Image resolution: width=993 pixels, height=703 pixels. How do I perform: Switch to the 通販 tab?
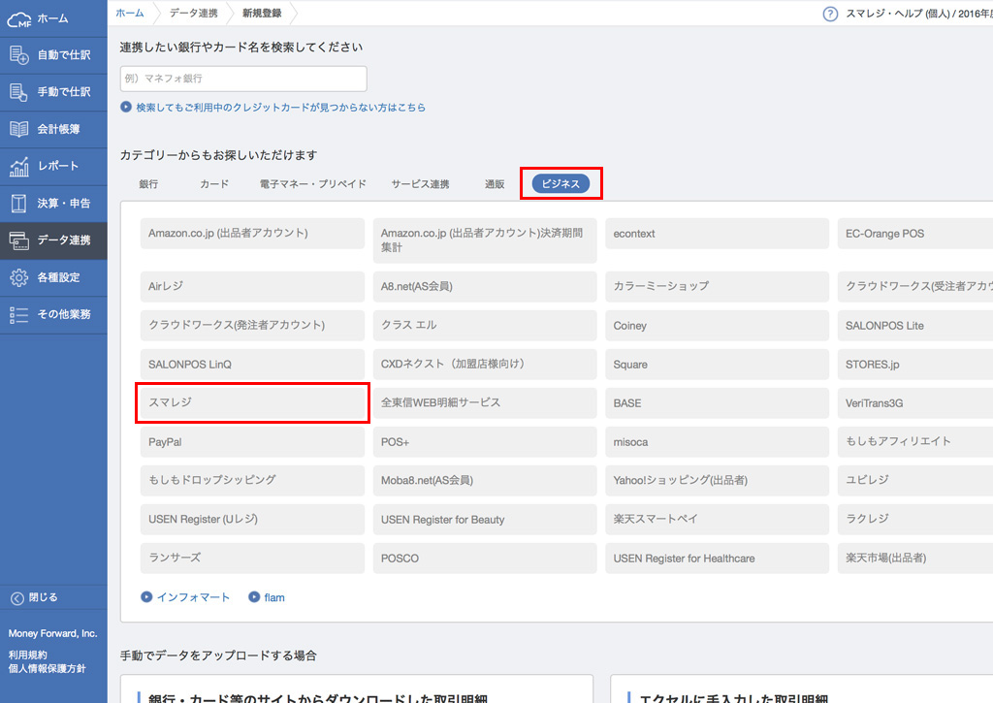tap(495, 184)
